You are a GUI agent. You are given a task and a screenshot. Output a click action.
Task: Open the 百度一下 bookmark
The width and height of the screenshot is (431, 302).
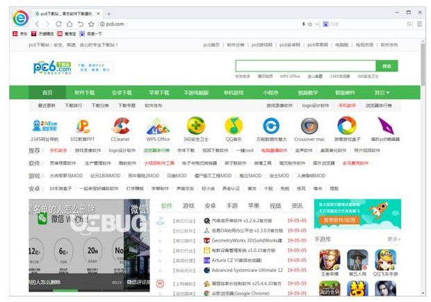click(x=90, y=34)
